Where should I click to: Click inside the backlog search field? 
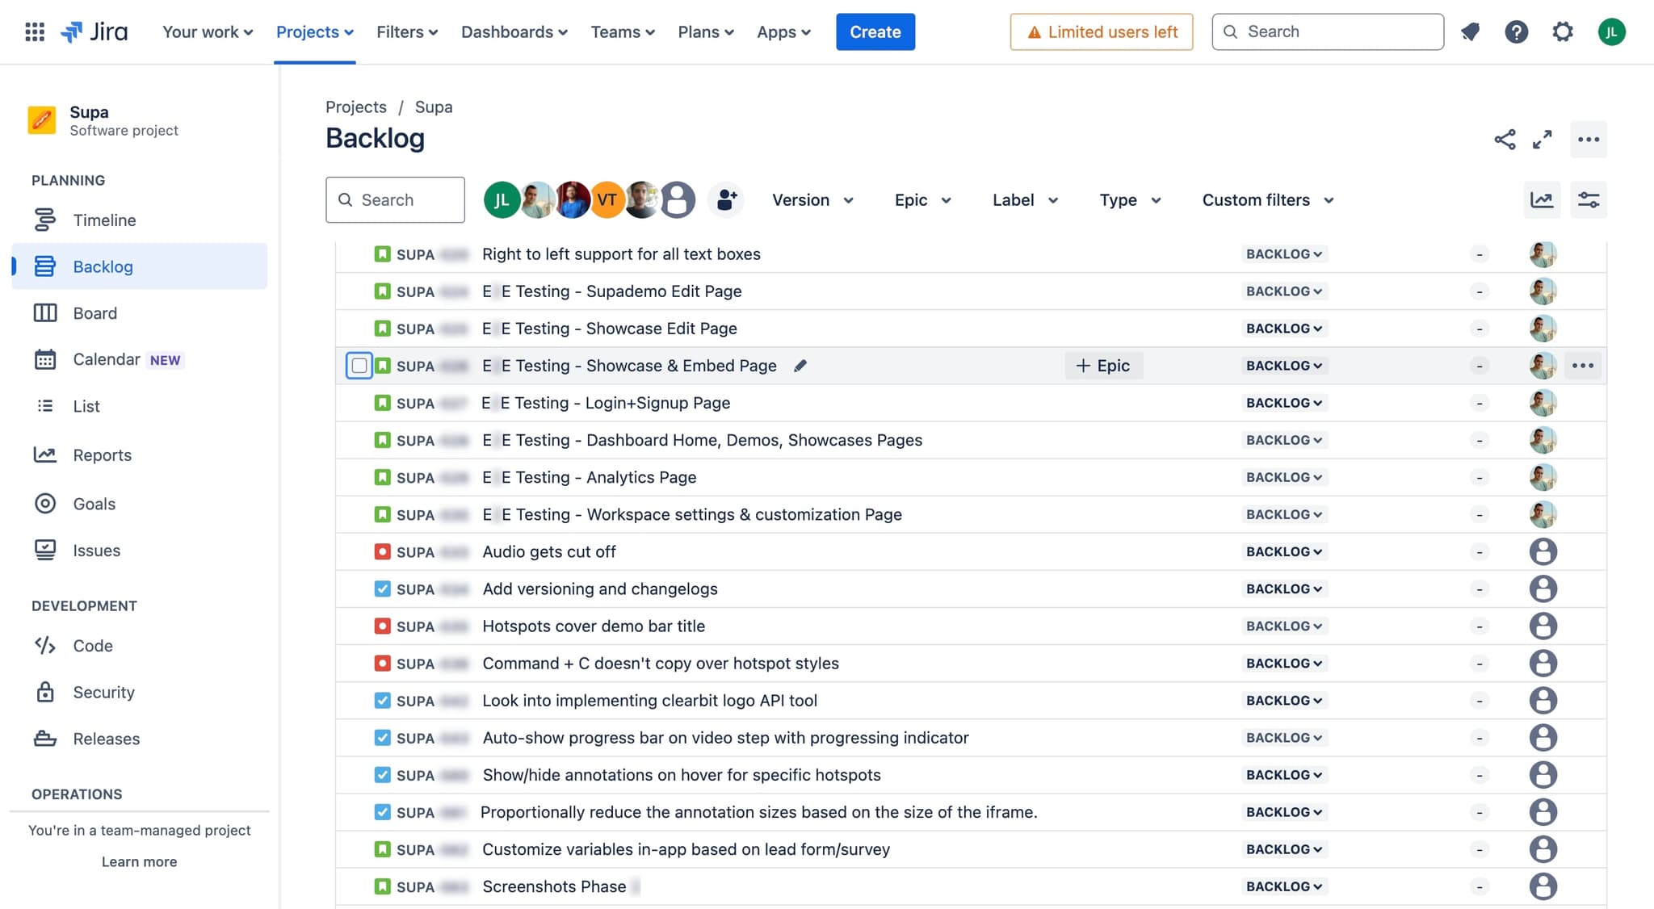pyautogui.click(x=396, y=199)
